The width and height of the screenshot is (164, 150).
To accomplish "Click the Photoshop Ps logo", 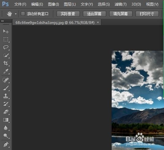I will [6, 4].
